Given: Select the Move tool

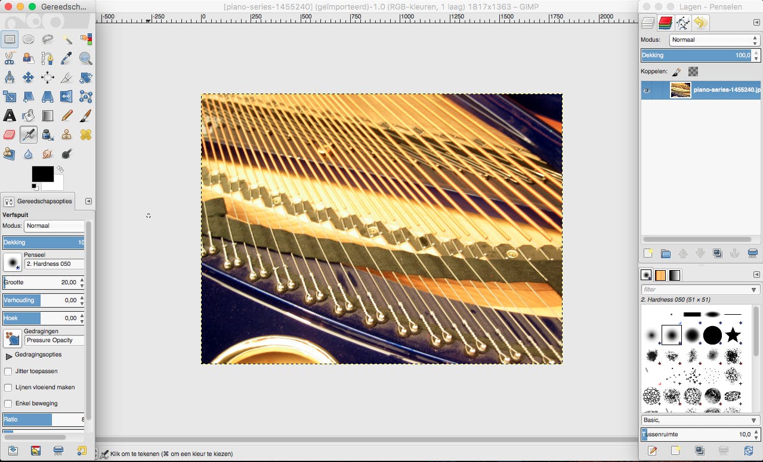Looking at the screenshot, I should [29, 77].
